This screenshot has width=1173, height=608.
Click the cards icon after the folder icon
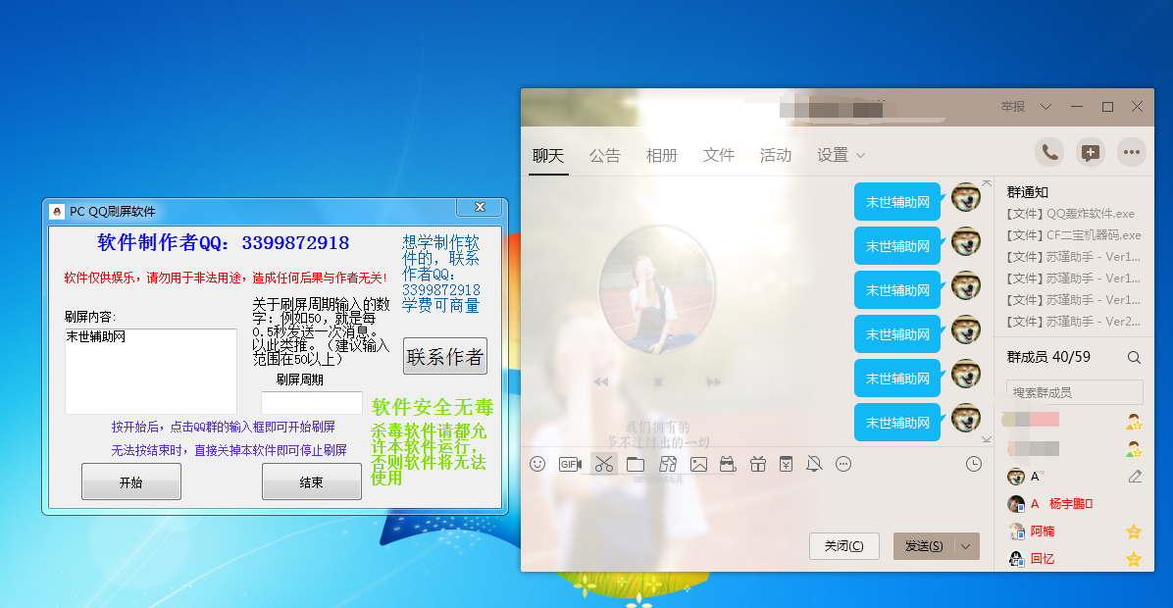(668, 465)
